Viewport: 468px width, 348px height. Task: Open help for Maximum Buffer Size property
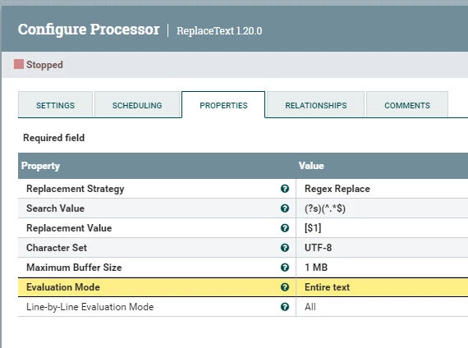click(x=285, y=268)
